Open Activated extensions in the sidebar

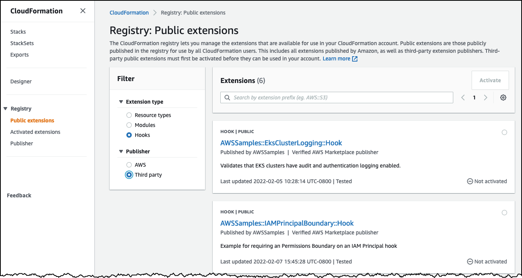pos(36,132)
